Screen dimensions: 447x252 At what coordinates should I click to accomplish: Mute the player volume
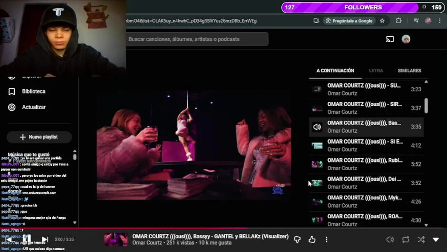[x=390, y=240]
